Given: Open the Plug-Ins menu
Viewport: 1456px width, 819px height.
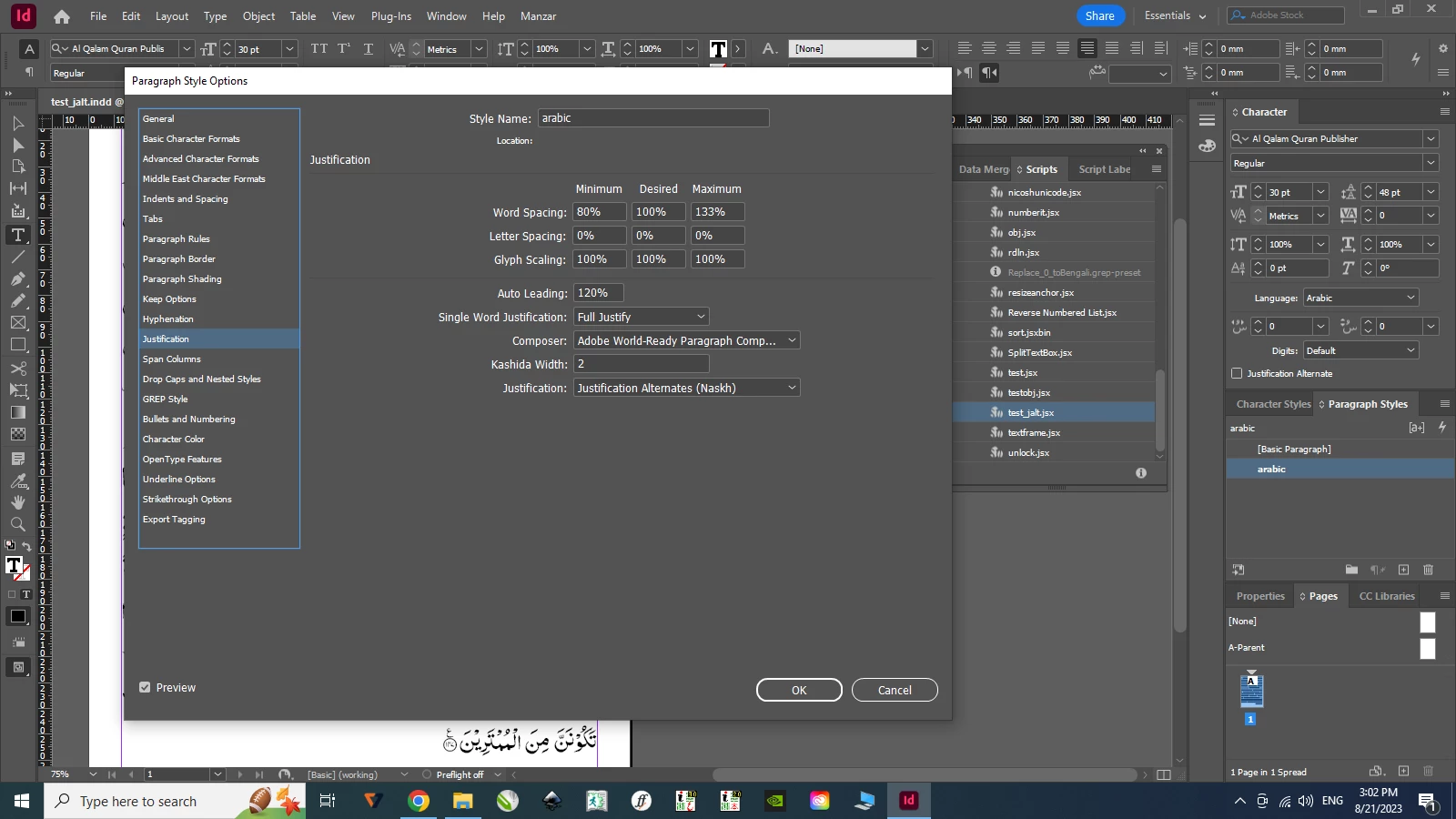Looking at the screenshot, I should [x=391, y=16].
